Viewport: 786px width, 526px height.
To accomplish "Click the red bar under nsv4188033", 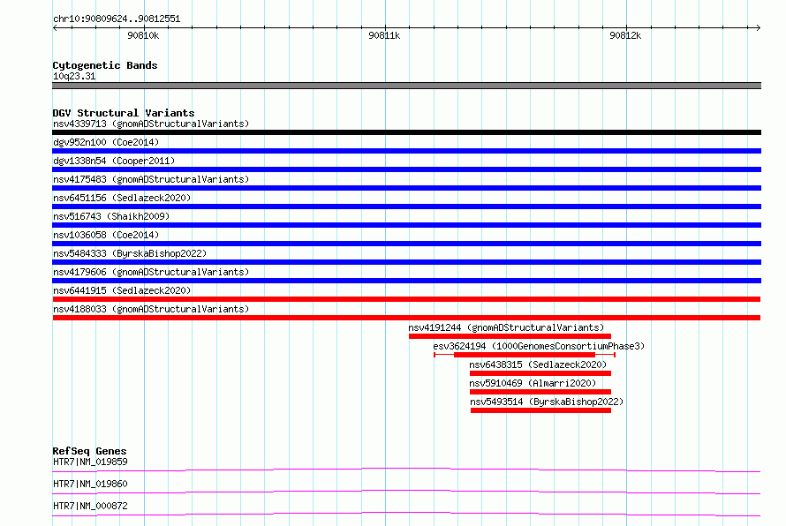I will pyautogui.click(x=406, y=318).
